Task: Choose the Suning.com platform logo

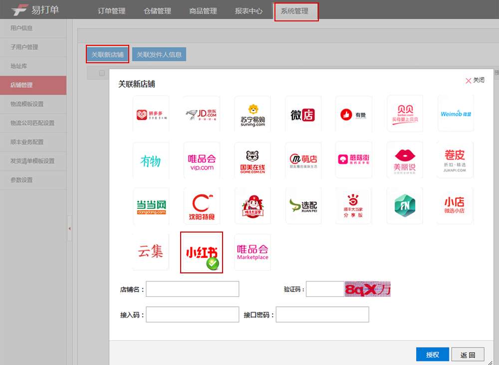Action: (252, 114)
